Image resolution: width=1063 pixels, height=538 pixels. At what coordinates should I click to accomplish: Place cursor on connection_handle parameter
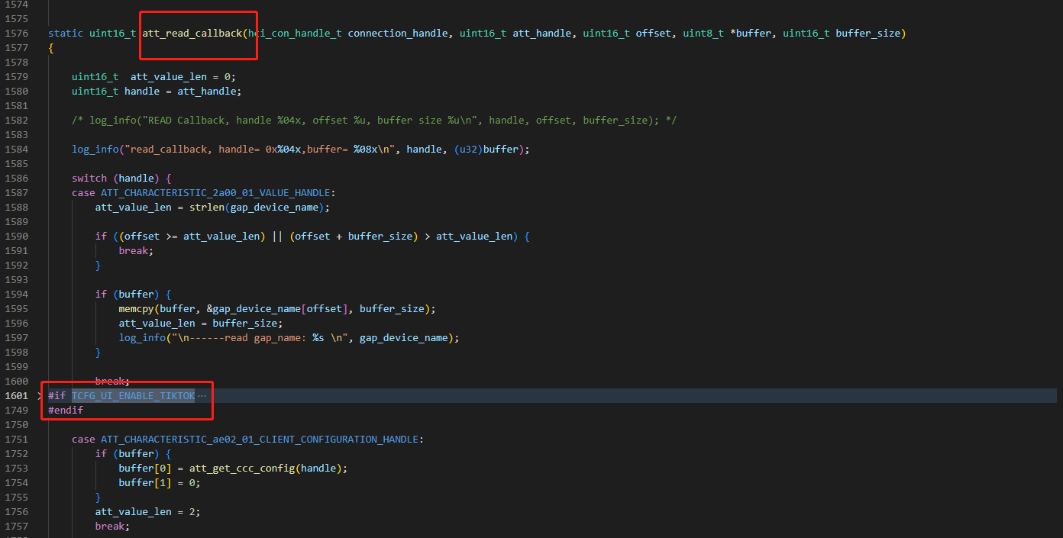(398, 33)
